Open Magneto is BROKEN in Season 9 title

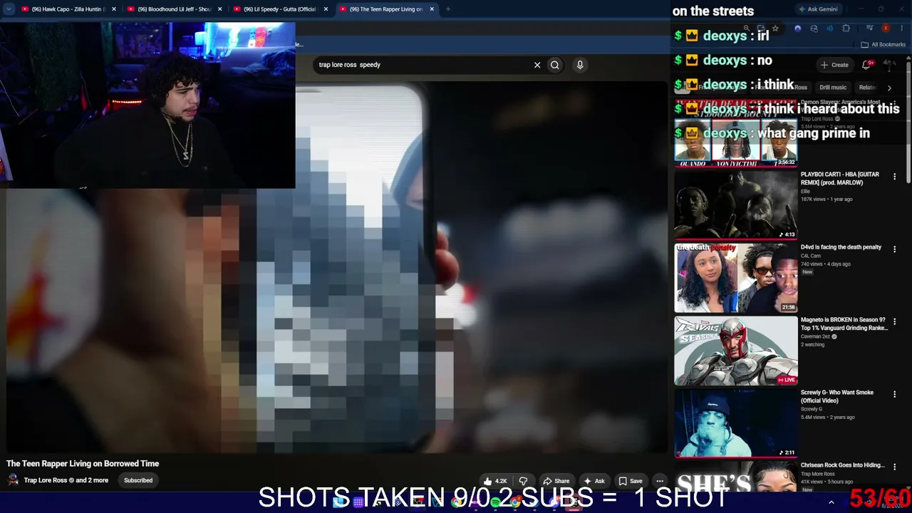(x=844, y=324)
